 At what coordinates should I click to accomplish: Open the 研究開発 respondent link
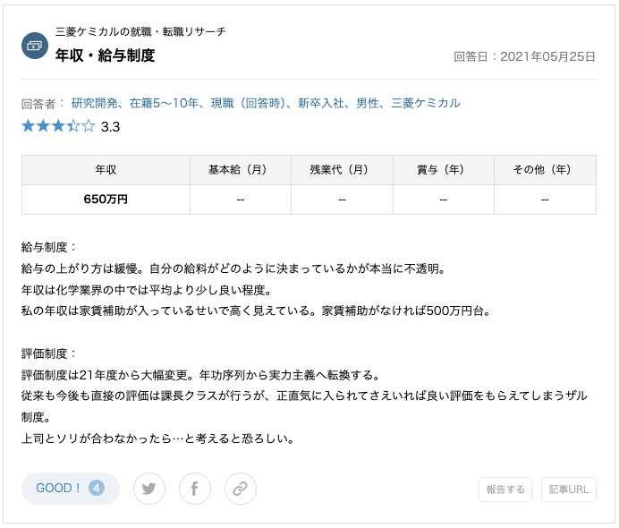[94, 103]
